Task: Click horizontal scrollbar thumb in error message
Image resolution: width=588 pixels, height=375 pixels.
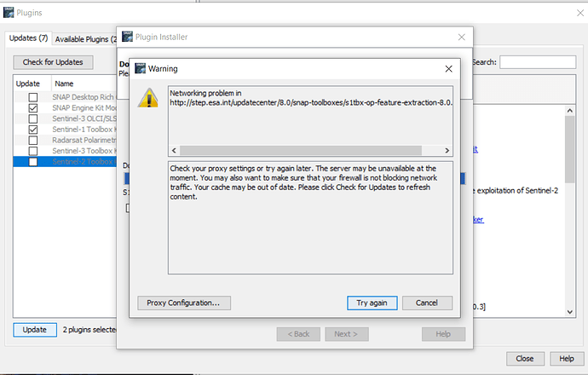Action: tap(301, 150)
